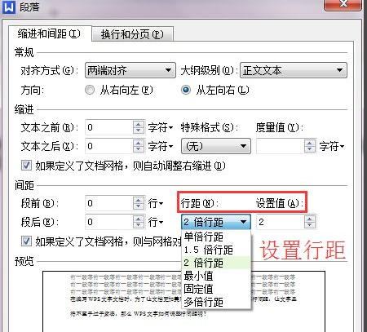Choose 2 倍行距 option in the list
The image size is (367, 332).
click(x=216, y=263)
